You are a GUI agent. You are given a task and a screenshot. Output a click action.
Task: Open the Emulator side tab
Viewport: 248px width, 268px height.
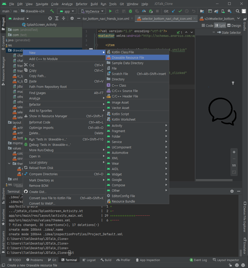pyautogui.click(x=245, y=246)
